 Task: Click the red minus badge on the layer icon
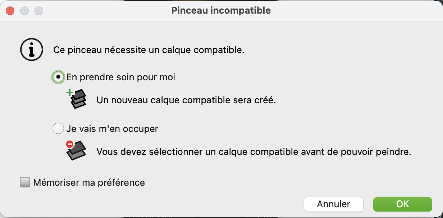click(70, 144)
